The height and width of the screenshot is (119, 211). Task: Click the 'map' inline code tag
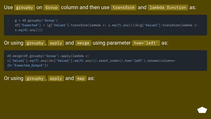click(x=81, y=79)
